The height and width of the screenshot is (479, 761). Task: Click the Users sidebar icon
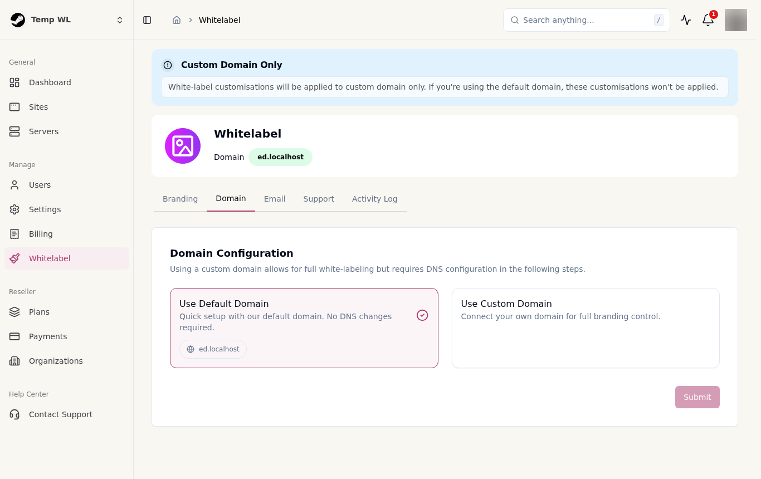(14, 185)
